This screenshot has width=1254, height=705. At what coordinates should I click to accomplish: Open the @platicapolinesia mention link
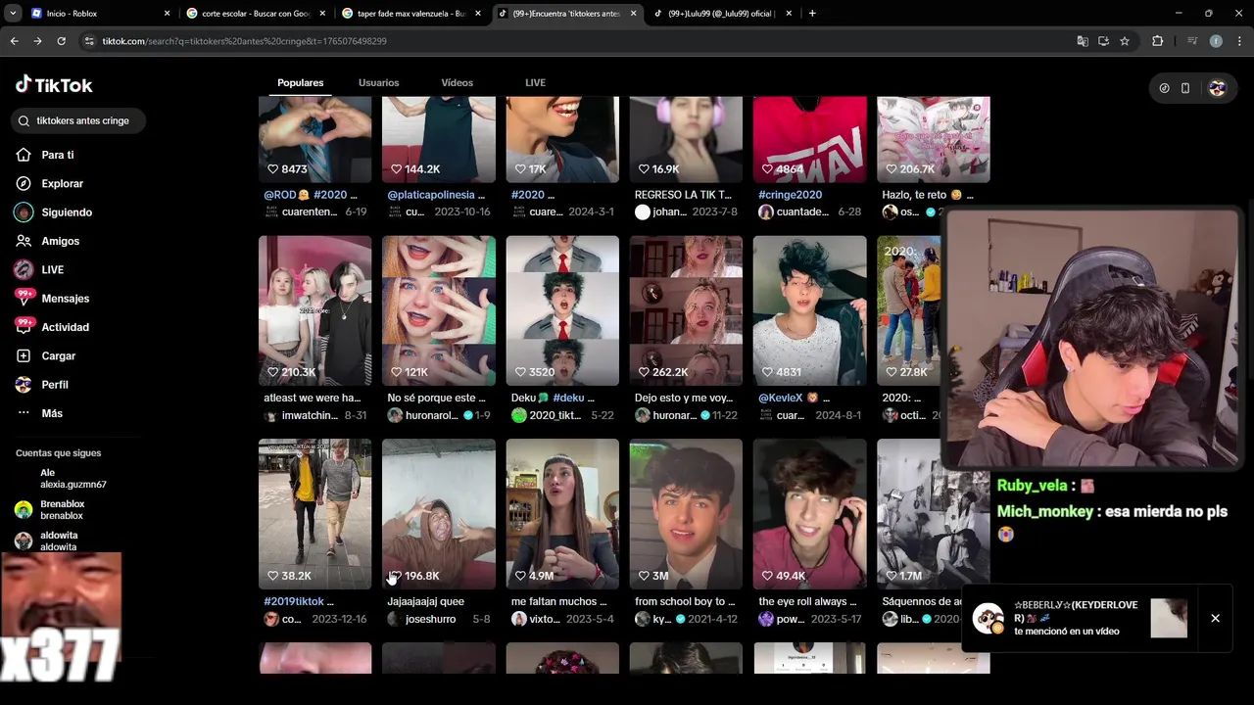pyautogui.click(x=431, y=195)
